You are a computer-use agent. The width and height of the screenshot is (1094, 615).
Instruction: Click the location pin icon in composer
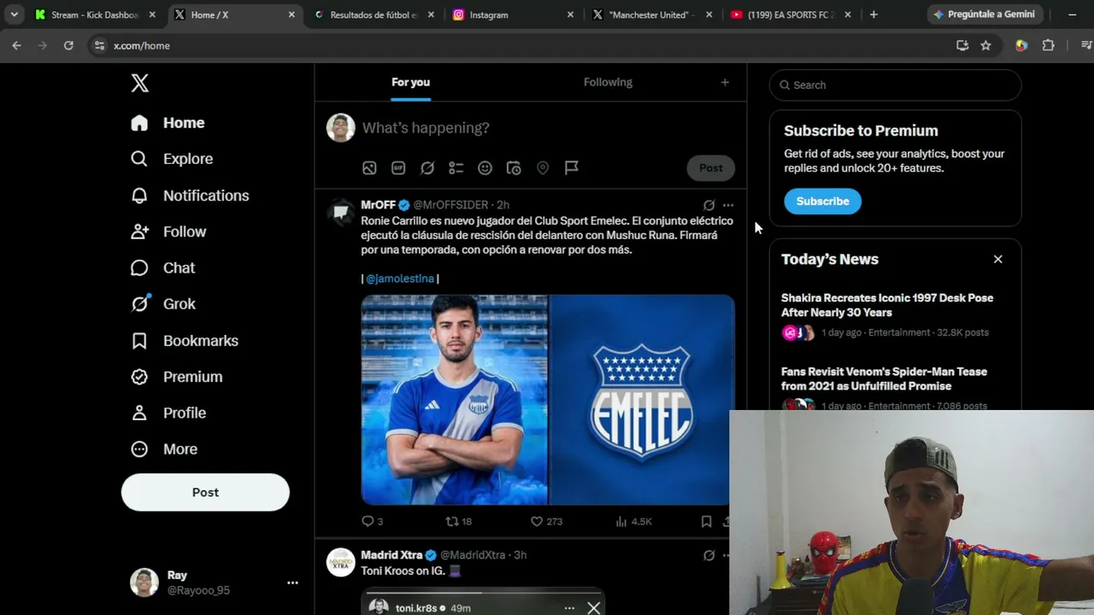(x=543, y=168)
